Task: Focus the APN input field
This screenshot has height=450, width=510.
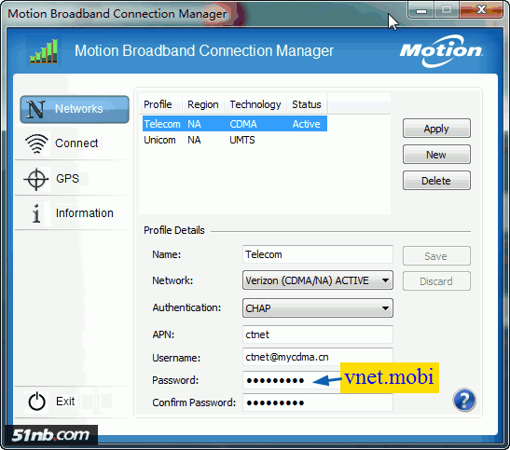Action: [x=317, y=334]
